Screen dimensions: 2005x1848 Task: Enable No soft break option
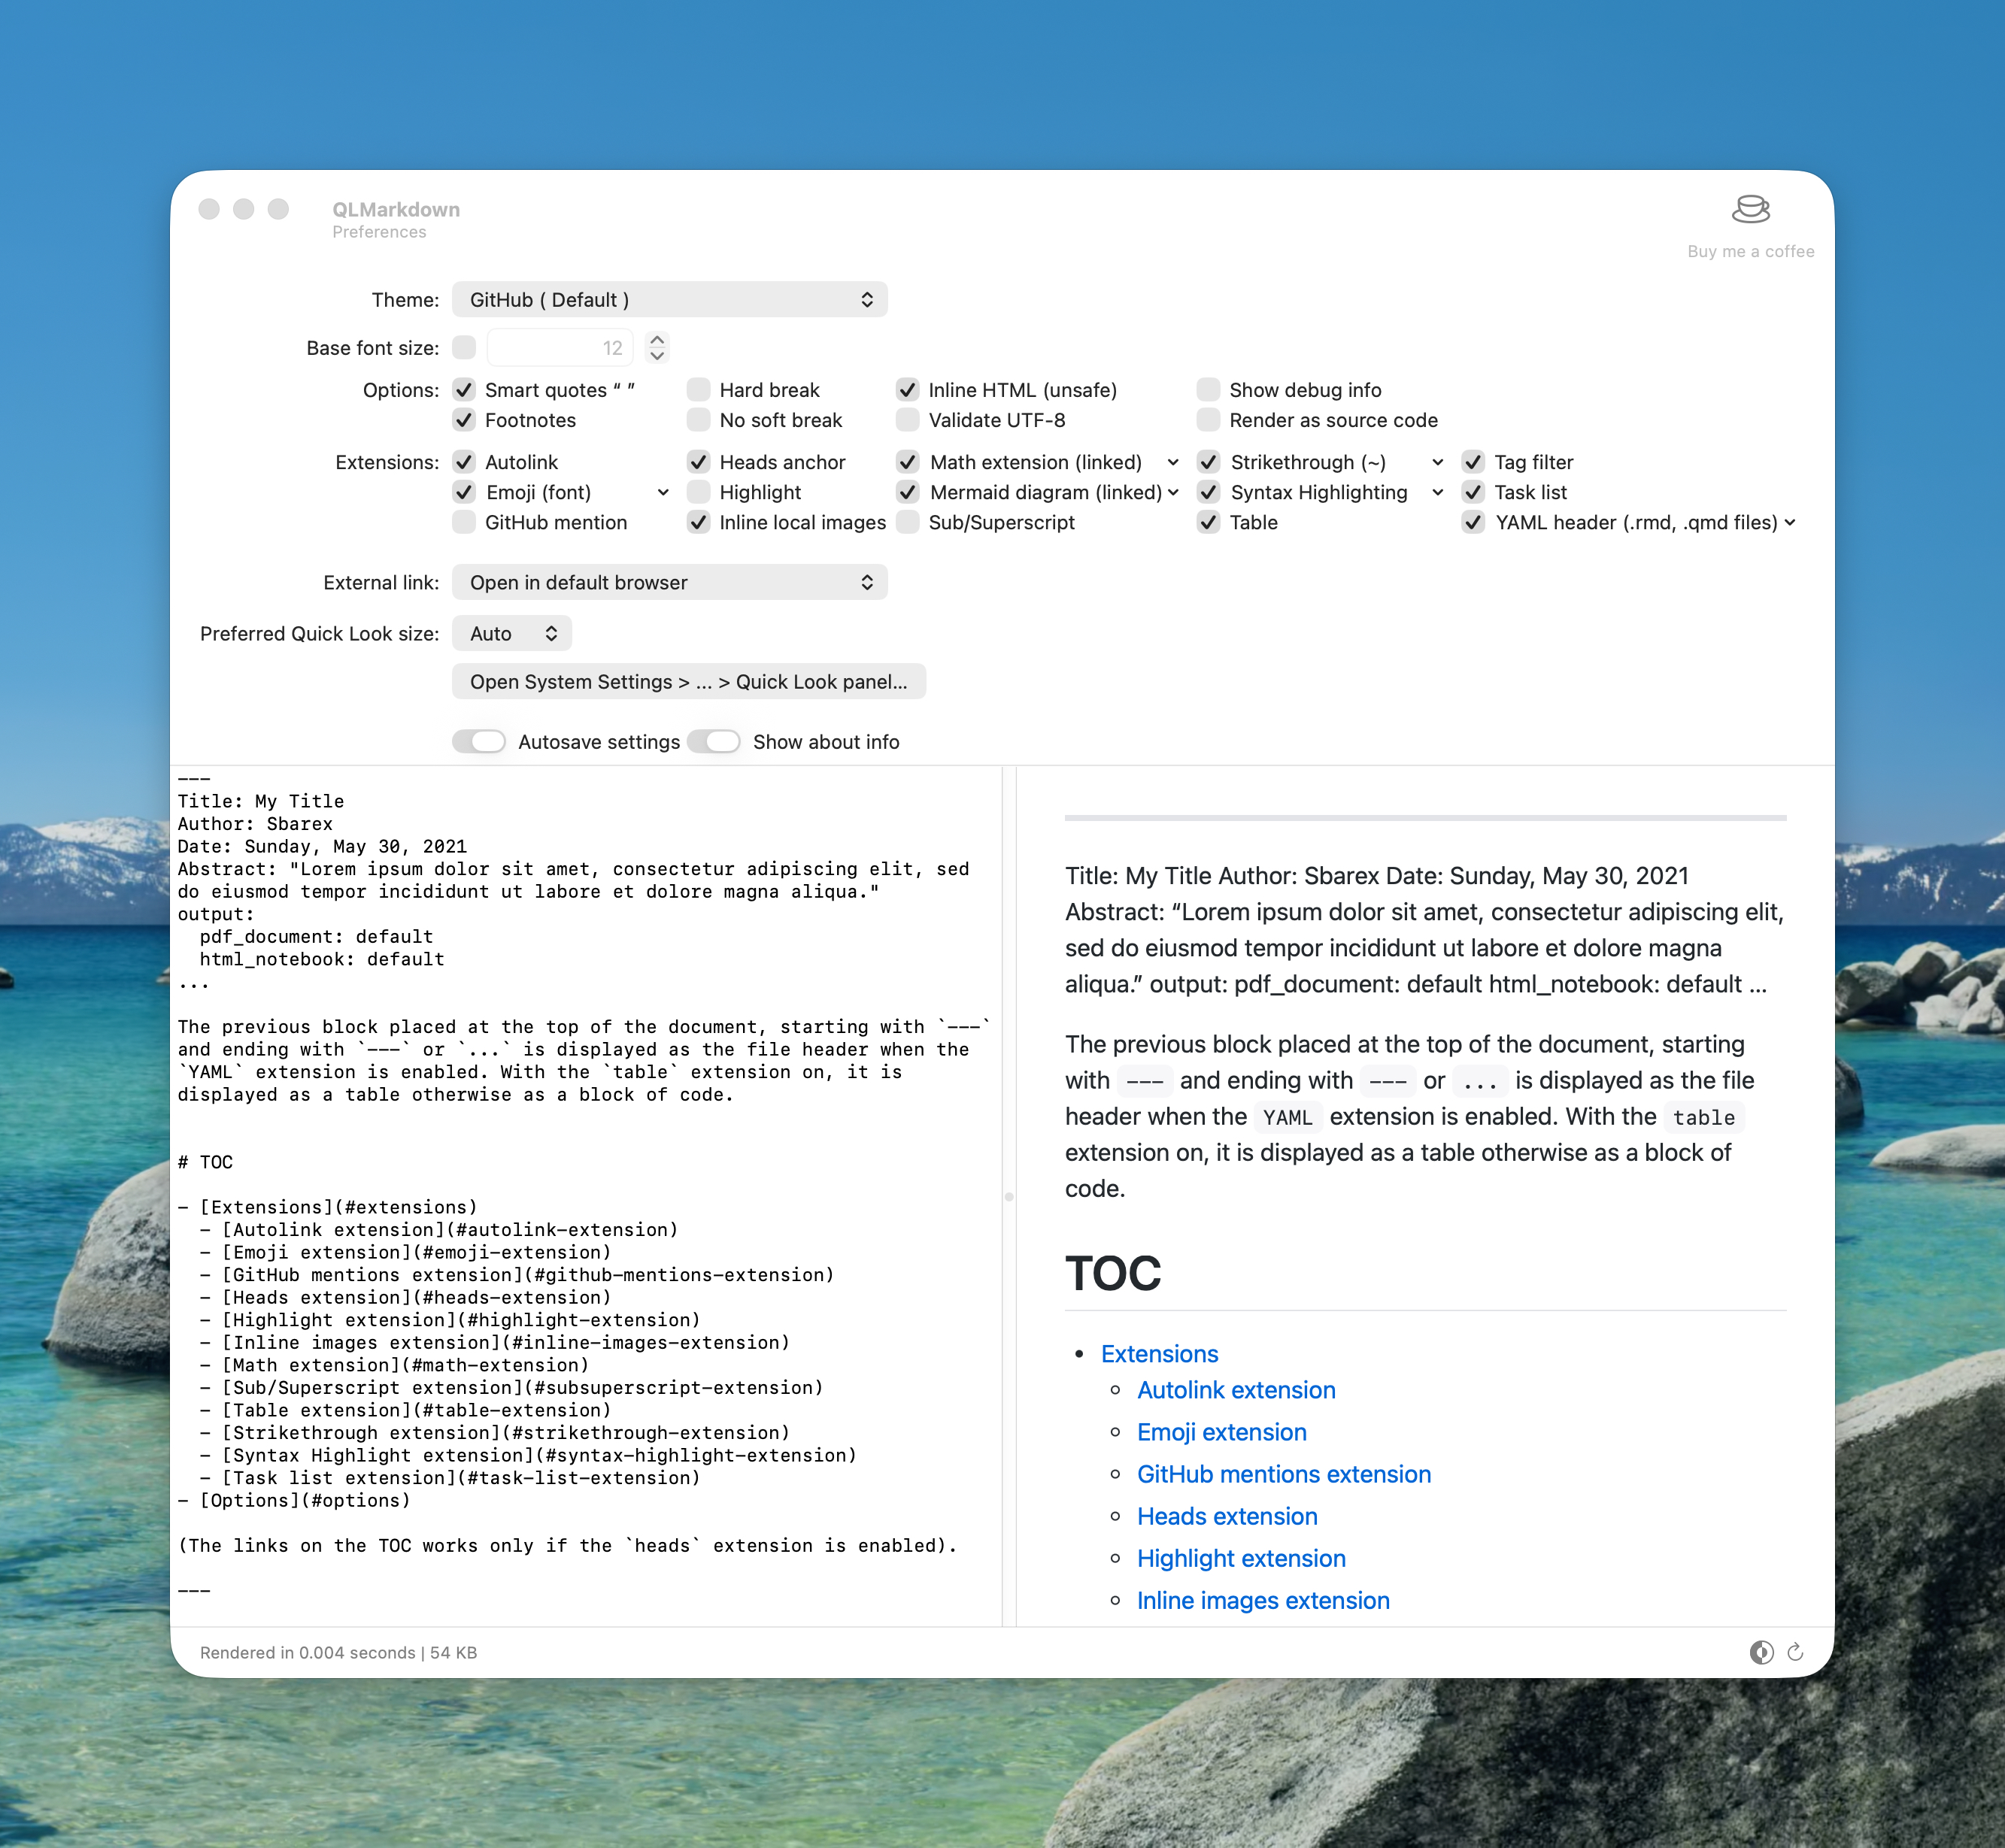coord(699,420)
